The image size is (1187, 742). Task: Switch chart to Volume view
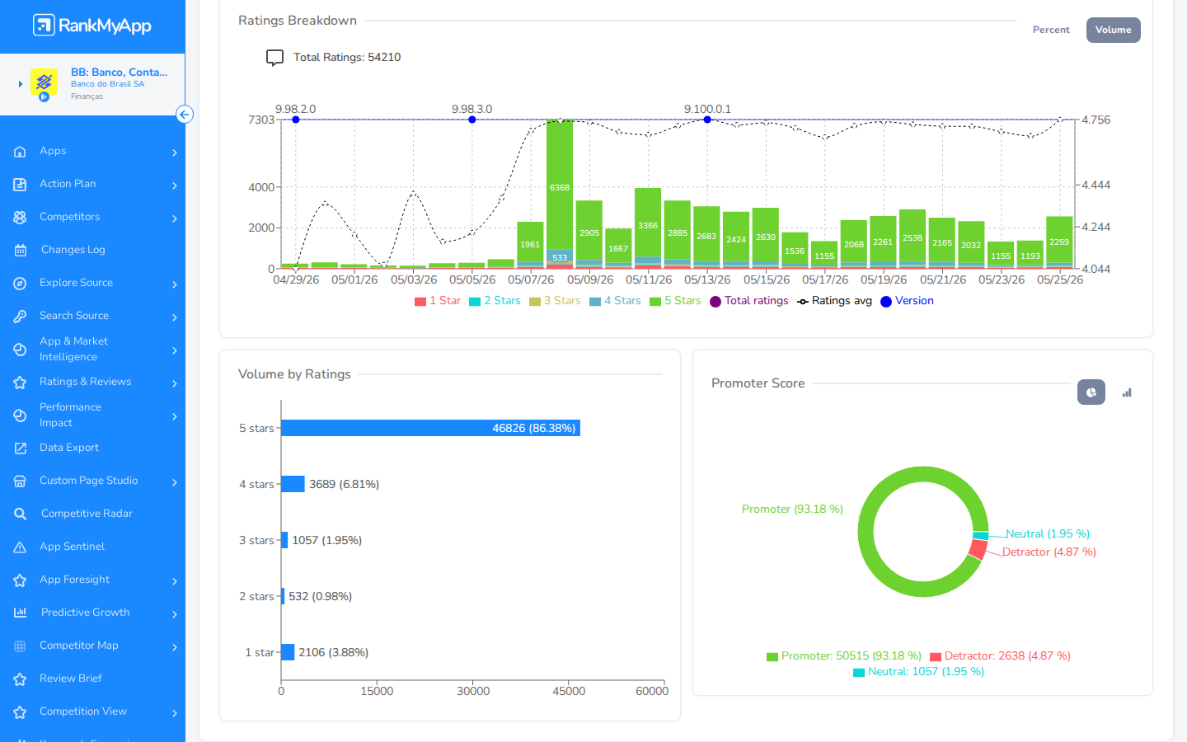point(1113,30)
